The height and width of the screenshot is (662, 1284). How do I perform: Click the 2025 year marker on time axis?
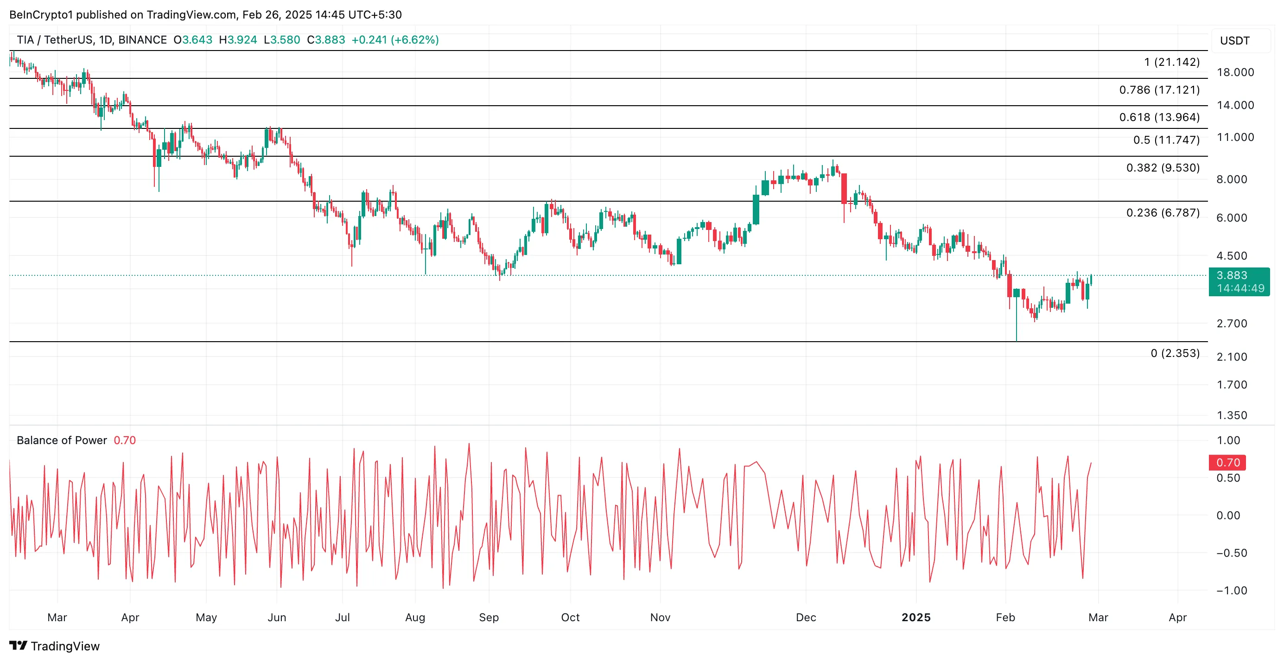click(x=915, y=617)
